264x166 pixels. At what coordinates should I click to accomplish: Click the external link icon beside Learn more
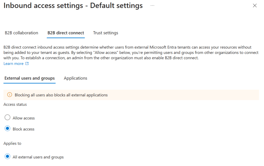click(27, 64)
